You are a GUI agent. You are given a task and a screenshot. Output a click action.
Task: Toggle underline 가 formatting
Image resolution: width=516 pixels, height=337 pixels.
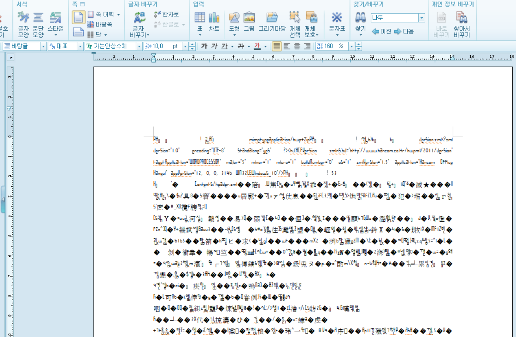tap(224, 46)
